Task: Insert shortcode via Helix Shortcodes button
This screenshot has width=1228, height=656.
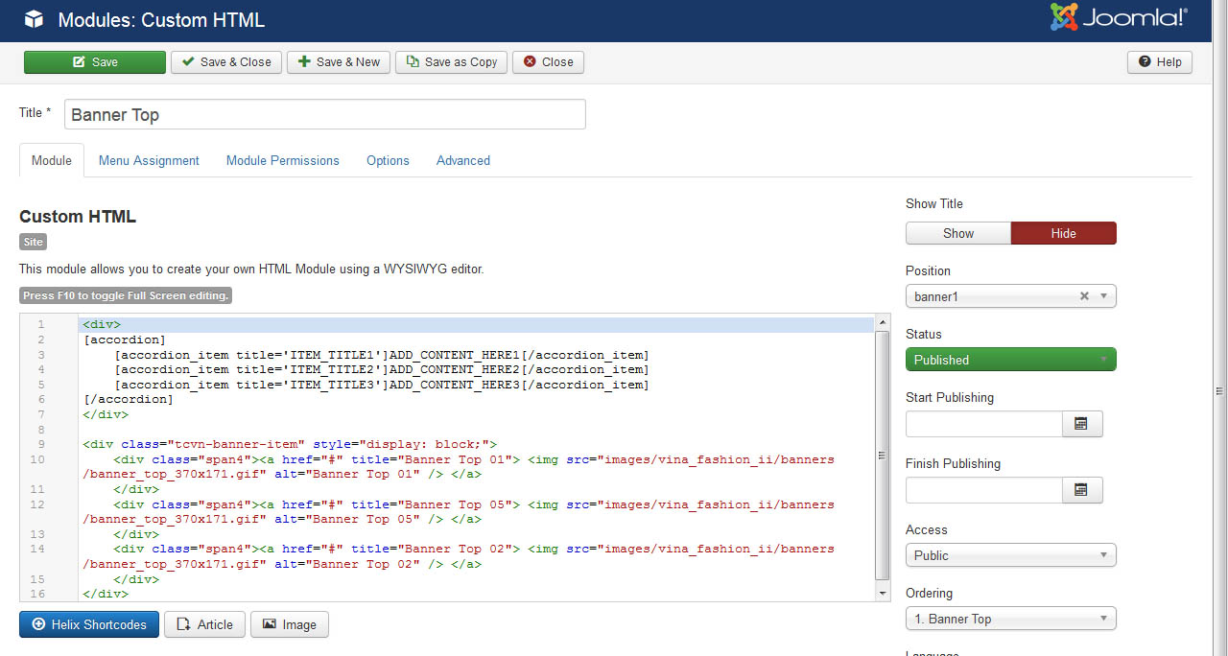Action: [x=89, y=624]
